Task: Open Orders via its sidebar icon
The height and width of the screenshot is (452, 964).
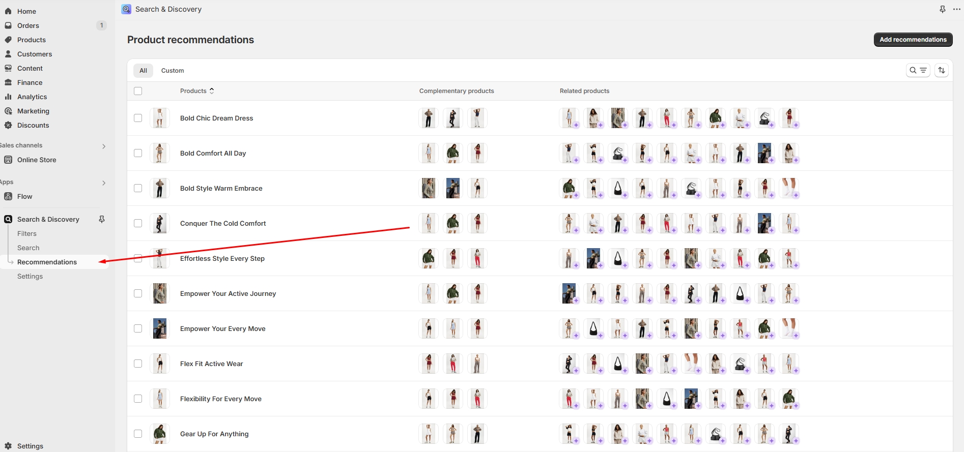Action: coord(8,25)
